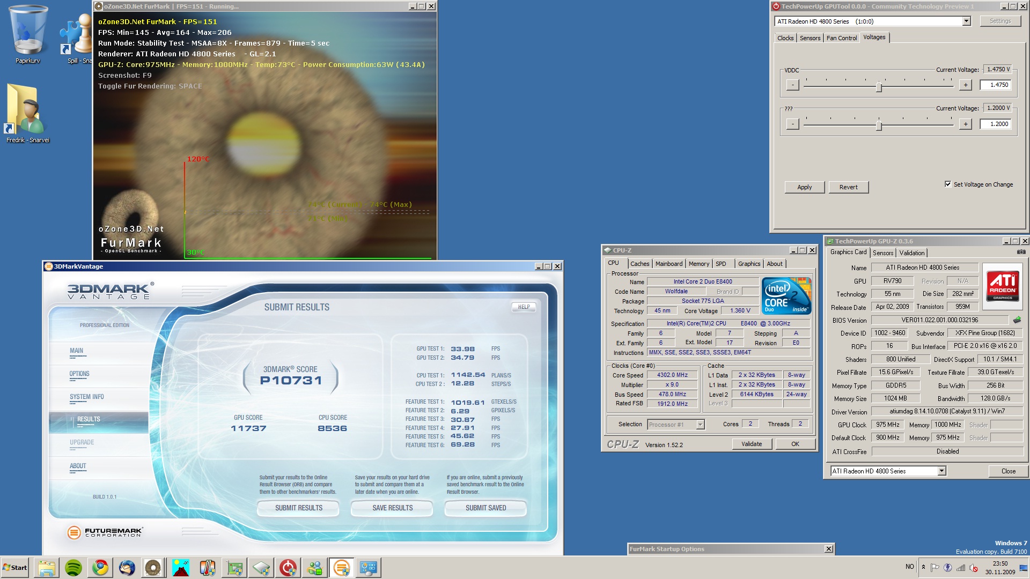Open CPU-Z About tab
1030x579 pixels.
pos(774,264)
